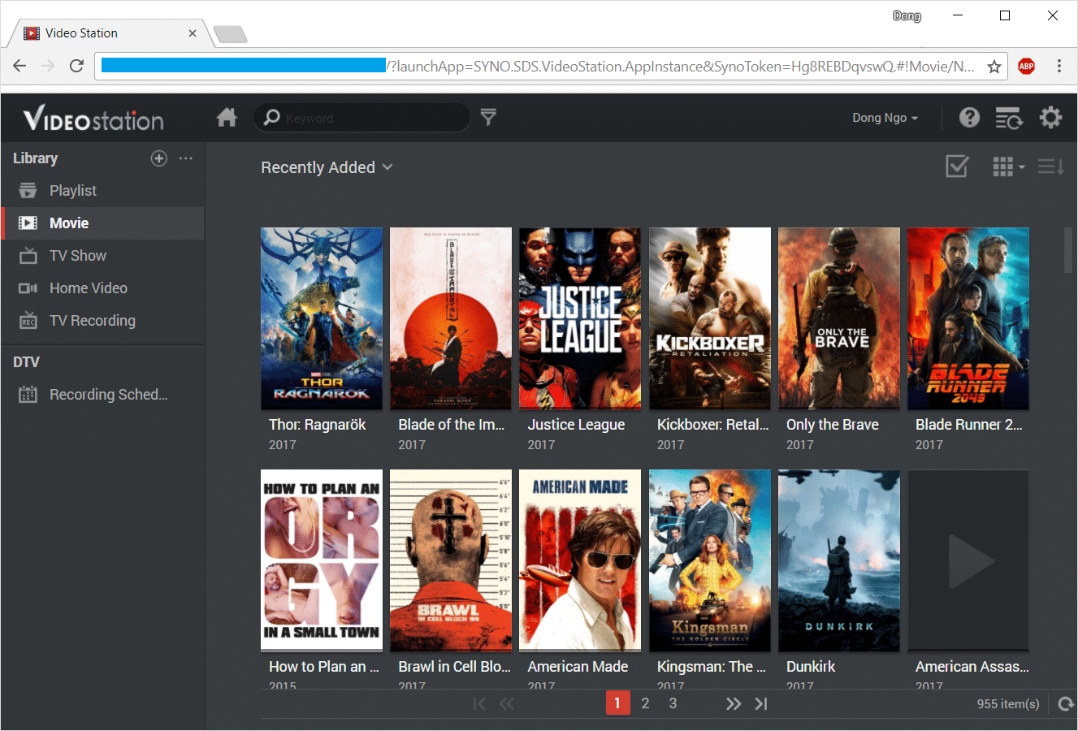This screenshot has height=731, width=1078.
Task: Go to the next page arrows
Action: pos(734,703)
